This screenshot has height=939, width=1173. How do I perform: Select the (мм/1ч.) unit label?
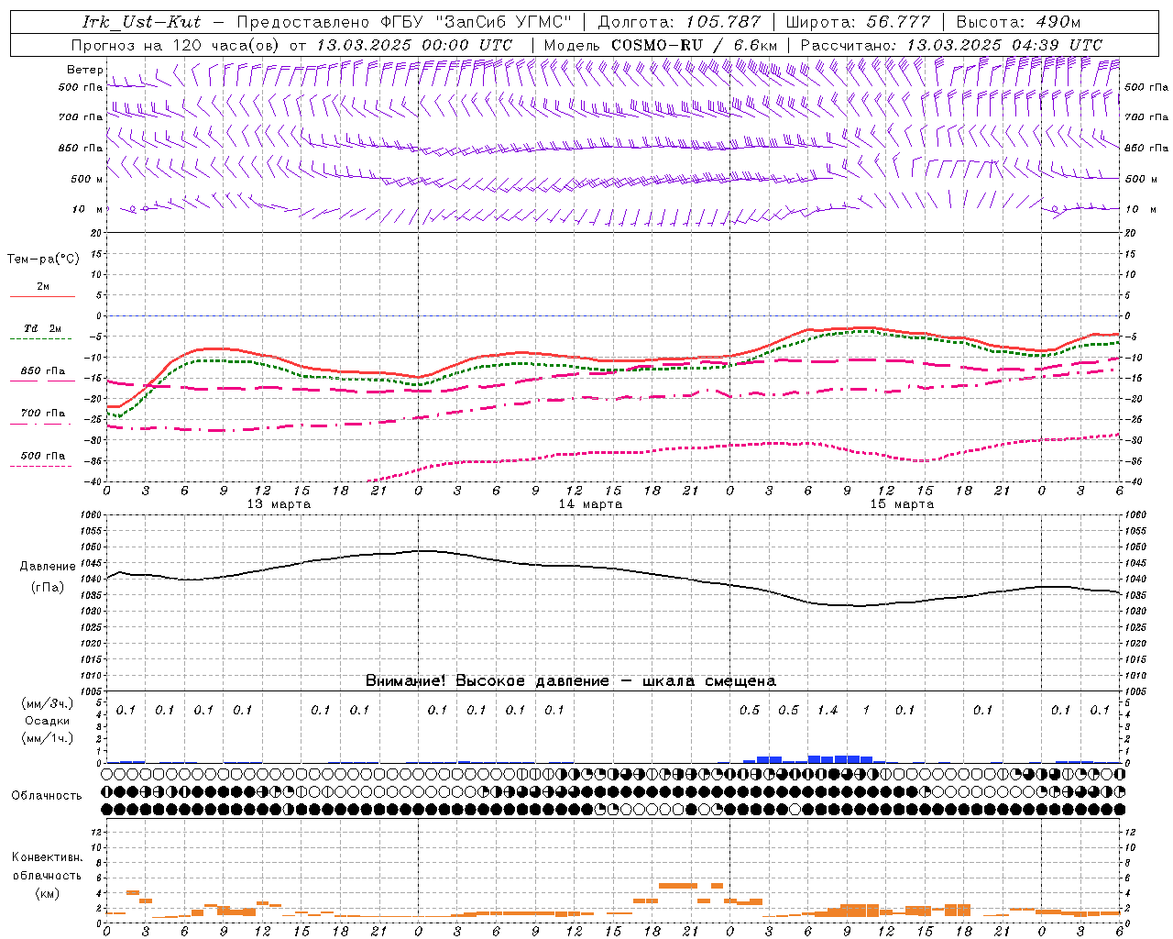(x=48, y=738)
